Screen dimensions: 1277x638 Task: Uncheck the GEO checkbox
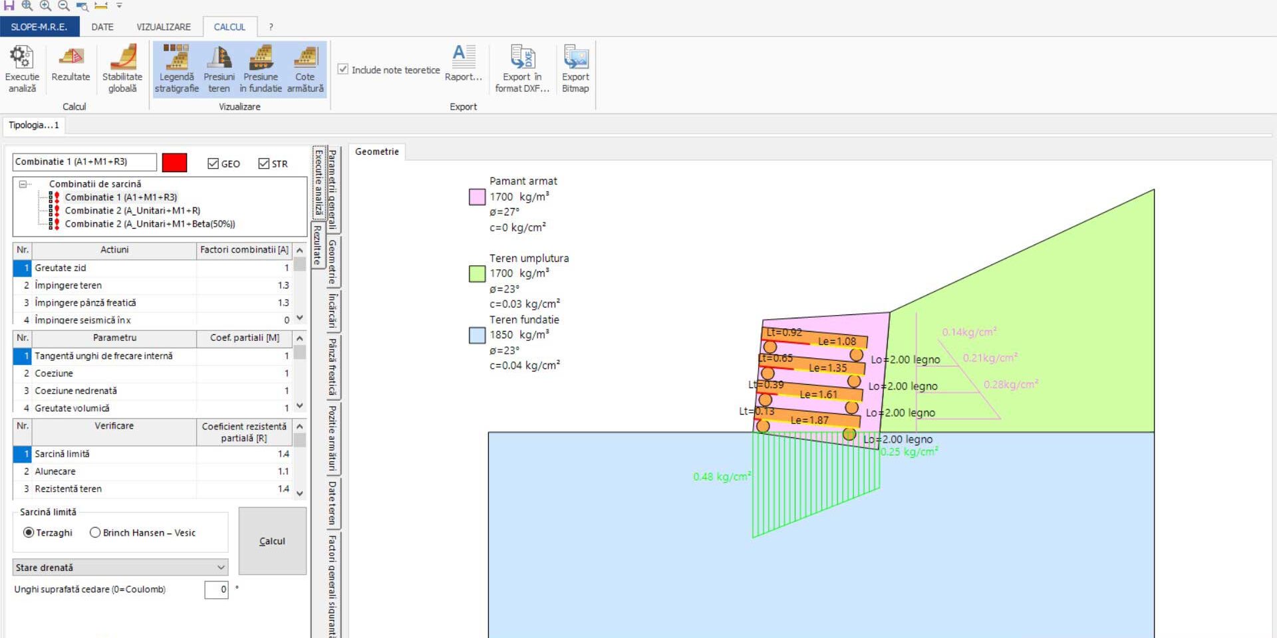[x=213, y=163]
